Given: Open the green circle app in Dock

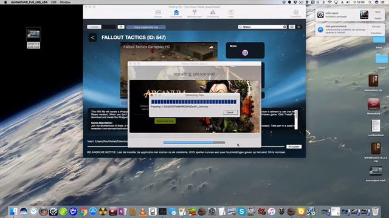Looking at the screenshot, I should (x=63, y=211).
